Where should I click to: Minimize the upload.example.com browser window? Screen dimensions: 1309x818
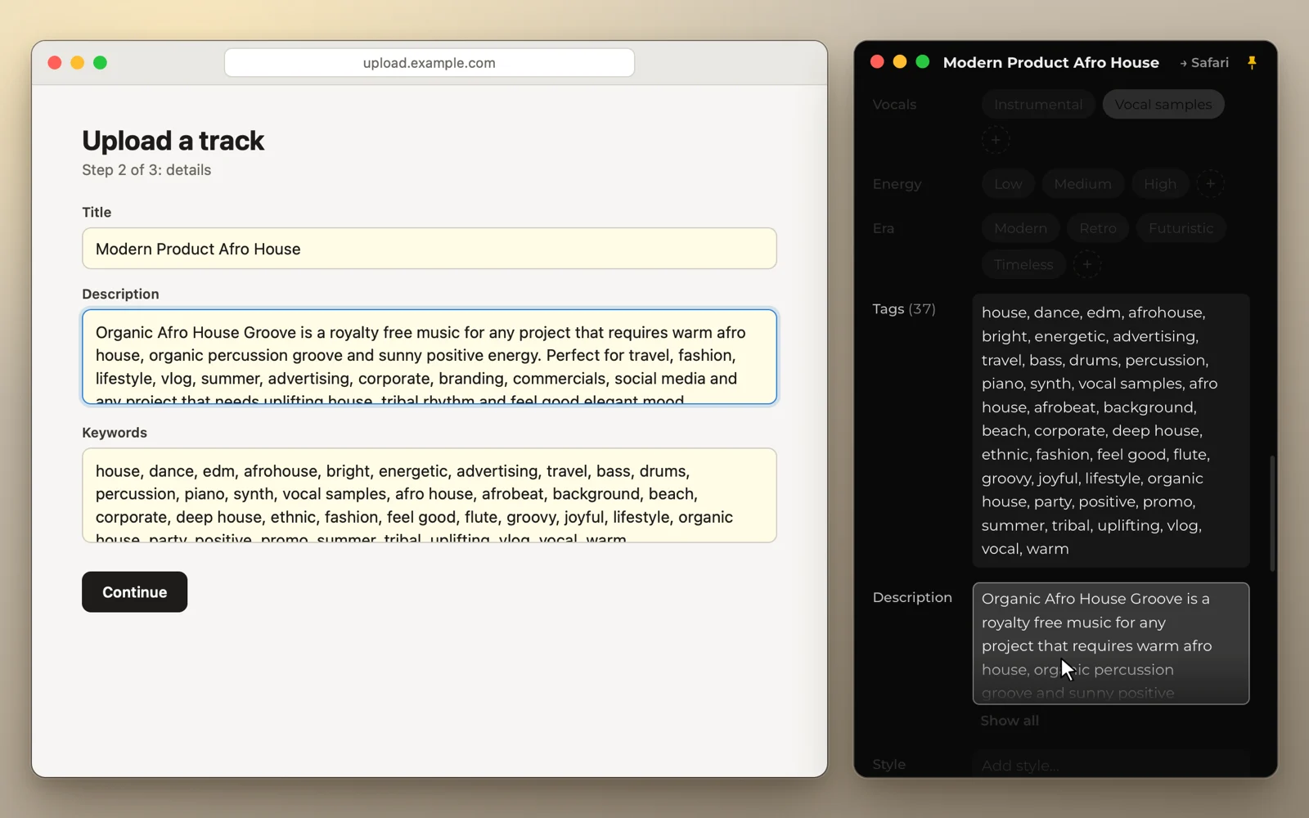pos(78,63)
